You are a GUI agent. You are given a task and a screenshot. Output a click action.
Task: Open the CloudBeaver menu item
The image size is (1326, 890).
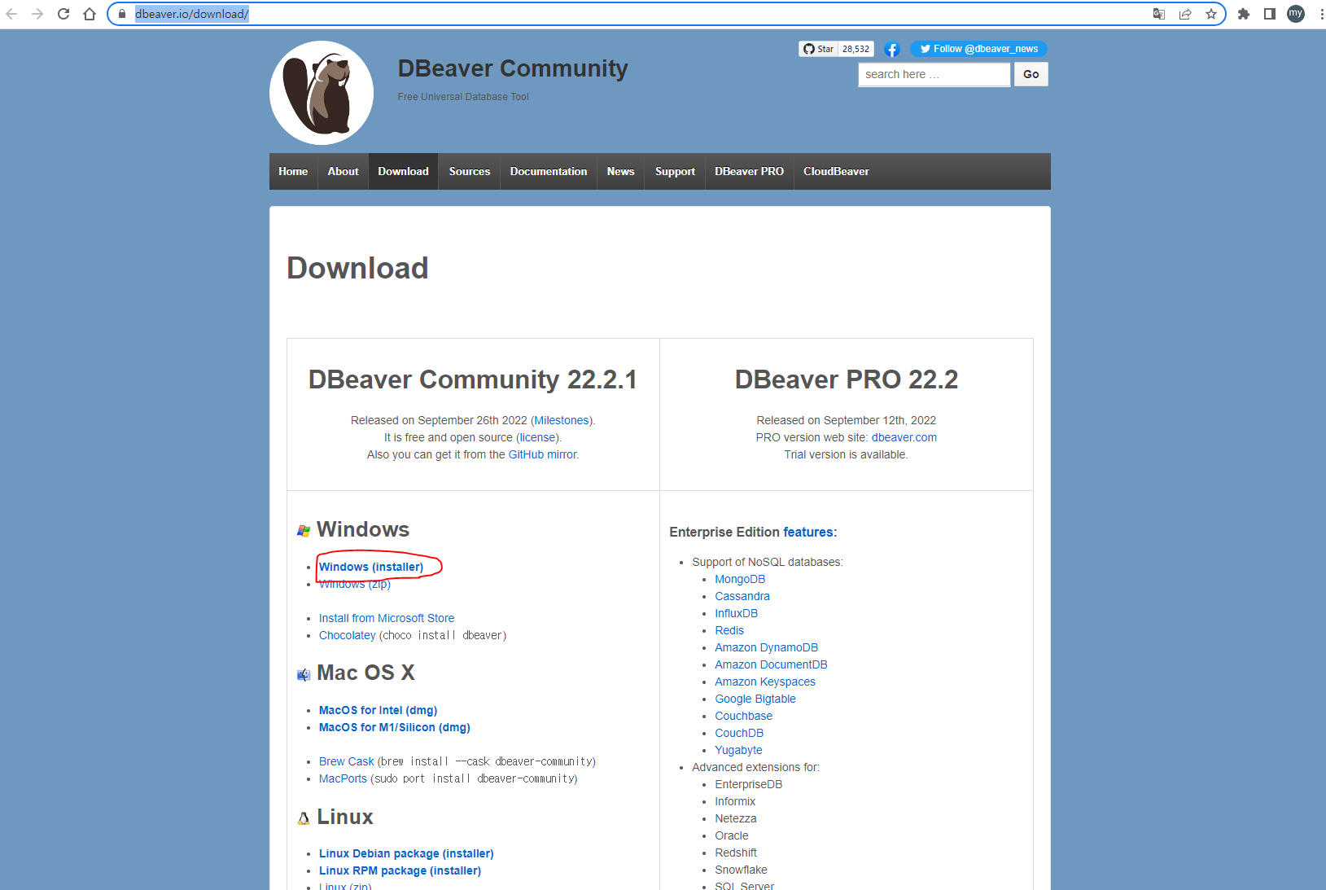pos(836,171)
